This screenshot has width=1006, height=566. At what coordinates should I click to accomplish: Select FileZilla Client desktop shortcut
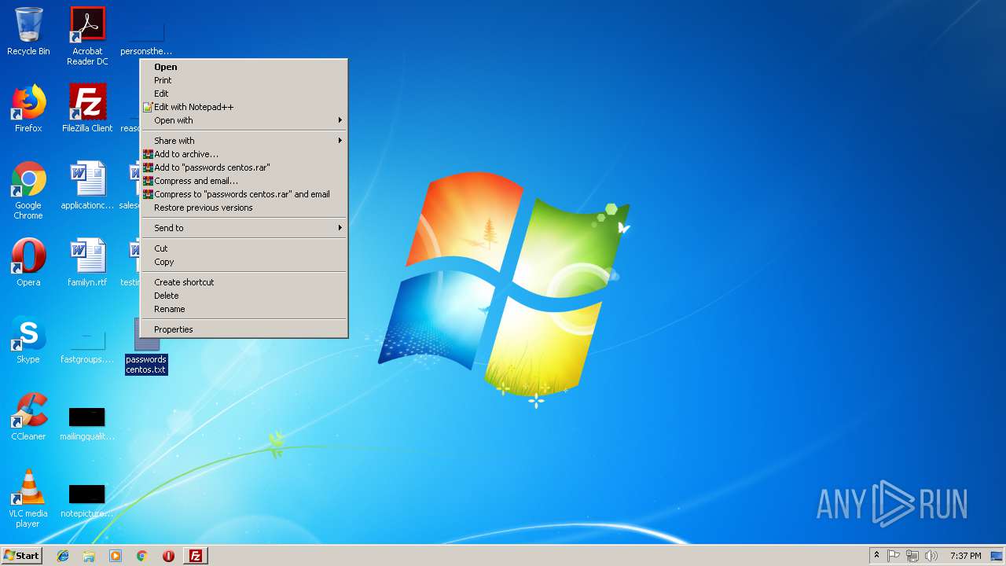[87, 108]
